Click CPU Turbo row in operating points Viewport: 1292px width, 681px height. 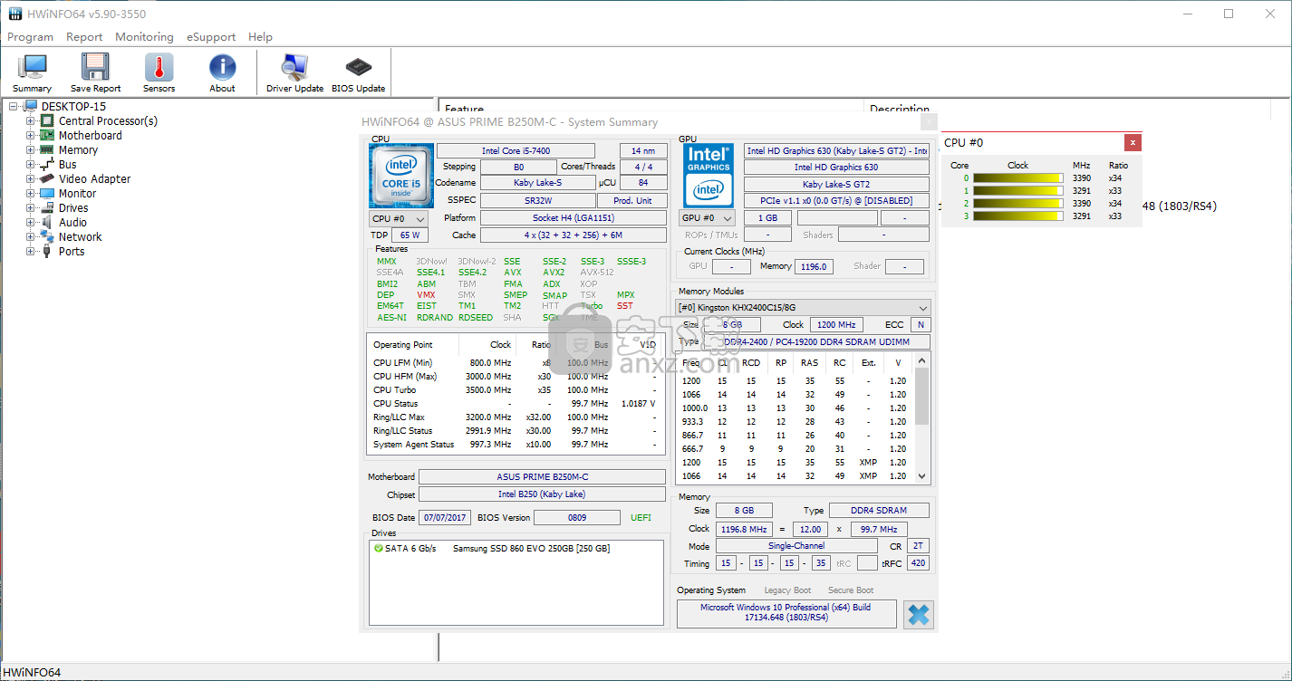(x=514, y=390)
